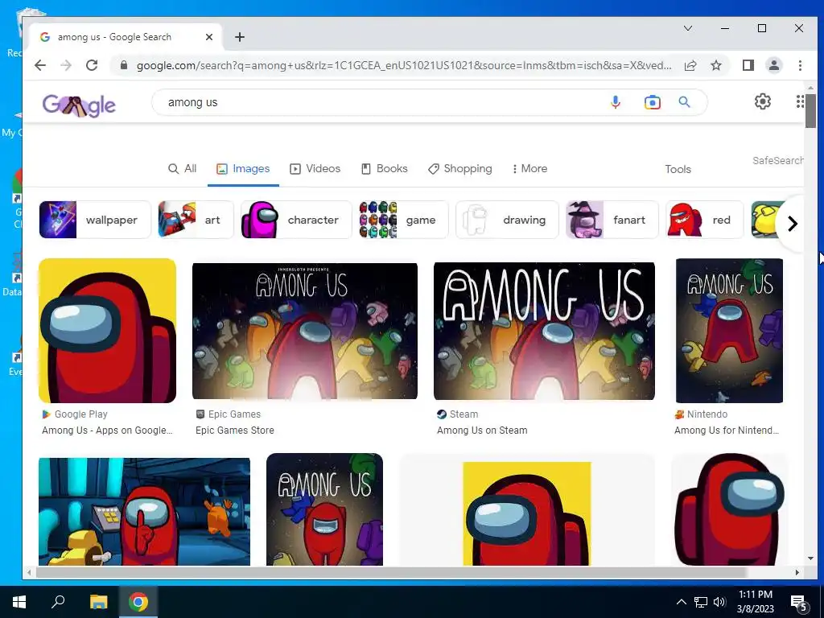Open the Epic Games Store link

pos(235,431)
